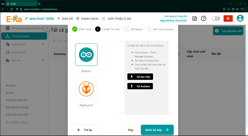
Task: Change language via Vietnam flag icon
Action: click(x=228, y=19)
